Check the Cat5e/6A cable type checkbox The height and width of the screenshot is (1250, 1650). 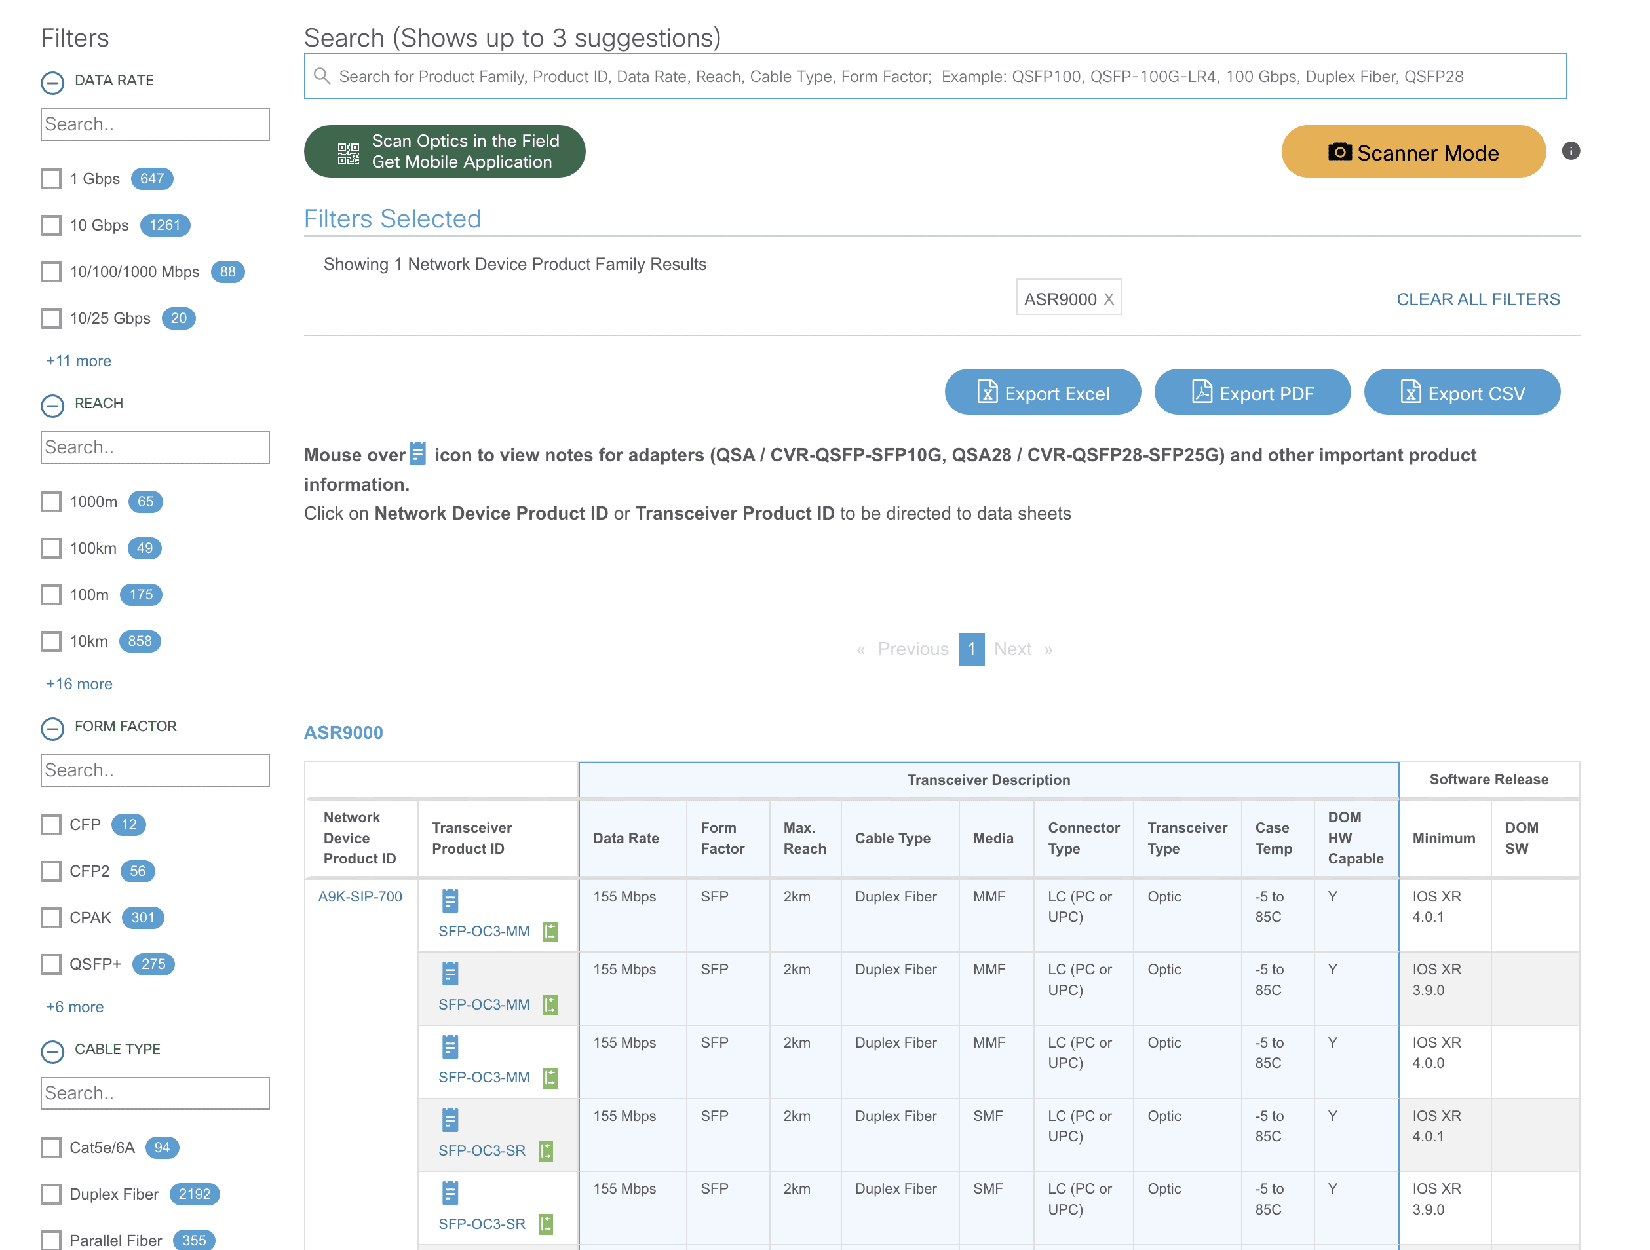point(50,1148)
